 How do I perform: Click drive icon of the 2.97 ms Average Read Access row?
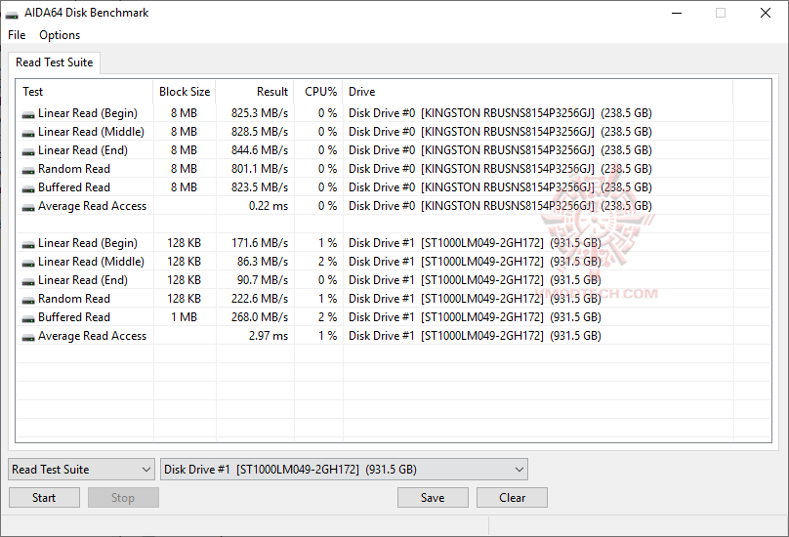[28, 337]
